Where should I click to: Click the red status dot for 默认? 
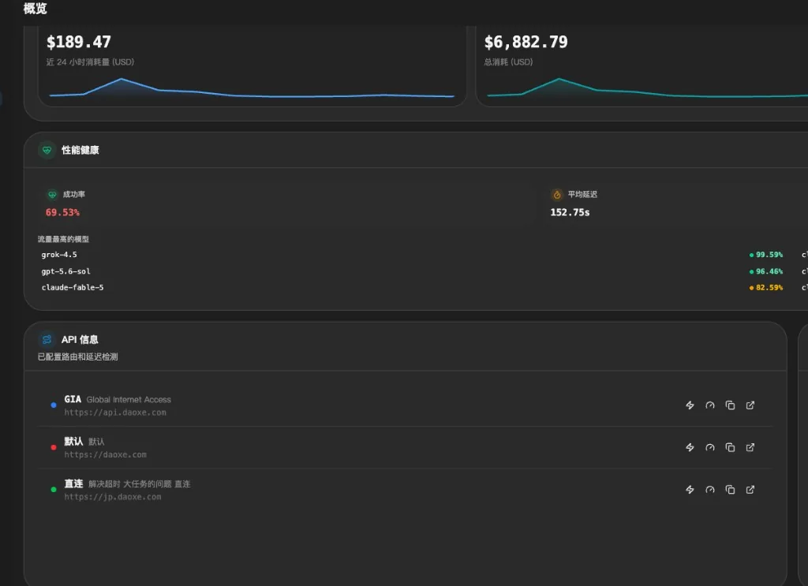[x=54, y=447]
